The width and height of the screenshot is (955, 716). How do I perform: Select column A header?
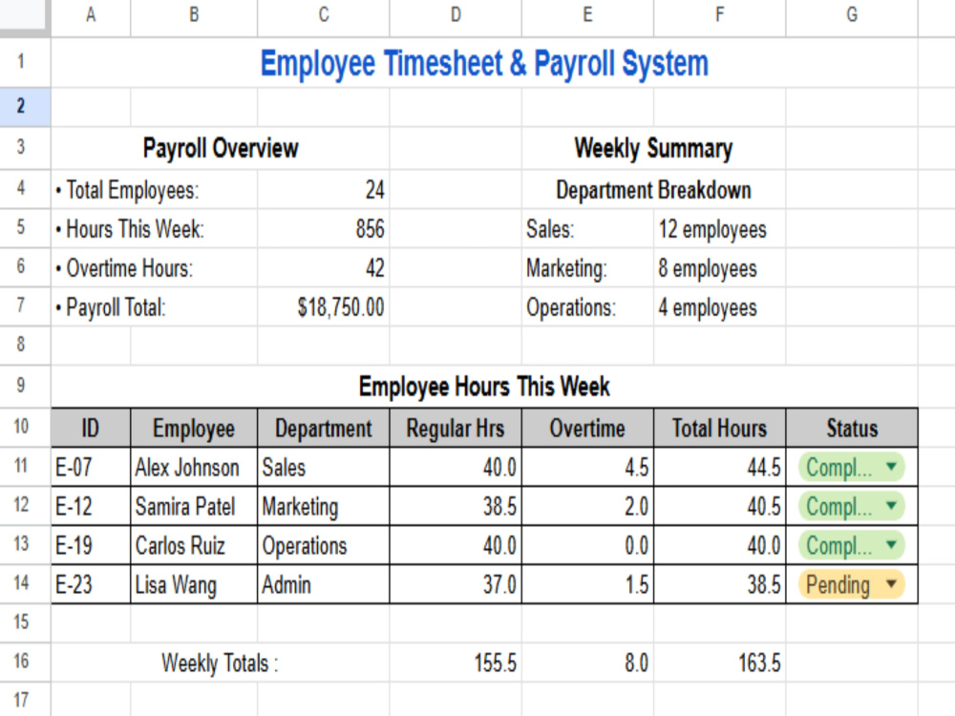pyautogui.click(x=91, y=14)
